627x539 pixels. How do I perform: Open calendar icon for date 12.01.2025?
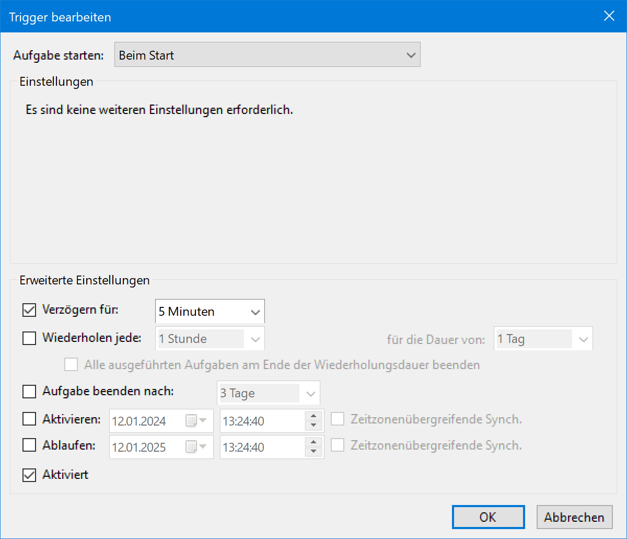point(196,447)
